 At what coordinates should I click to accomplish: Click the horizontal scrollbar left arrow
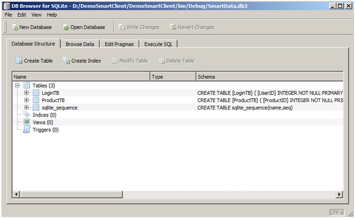tap(16, 194)
